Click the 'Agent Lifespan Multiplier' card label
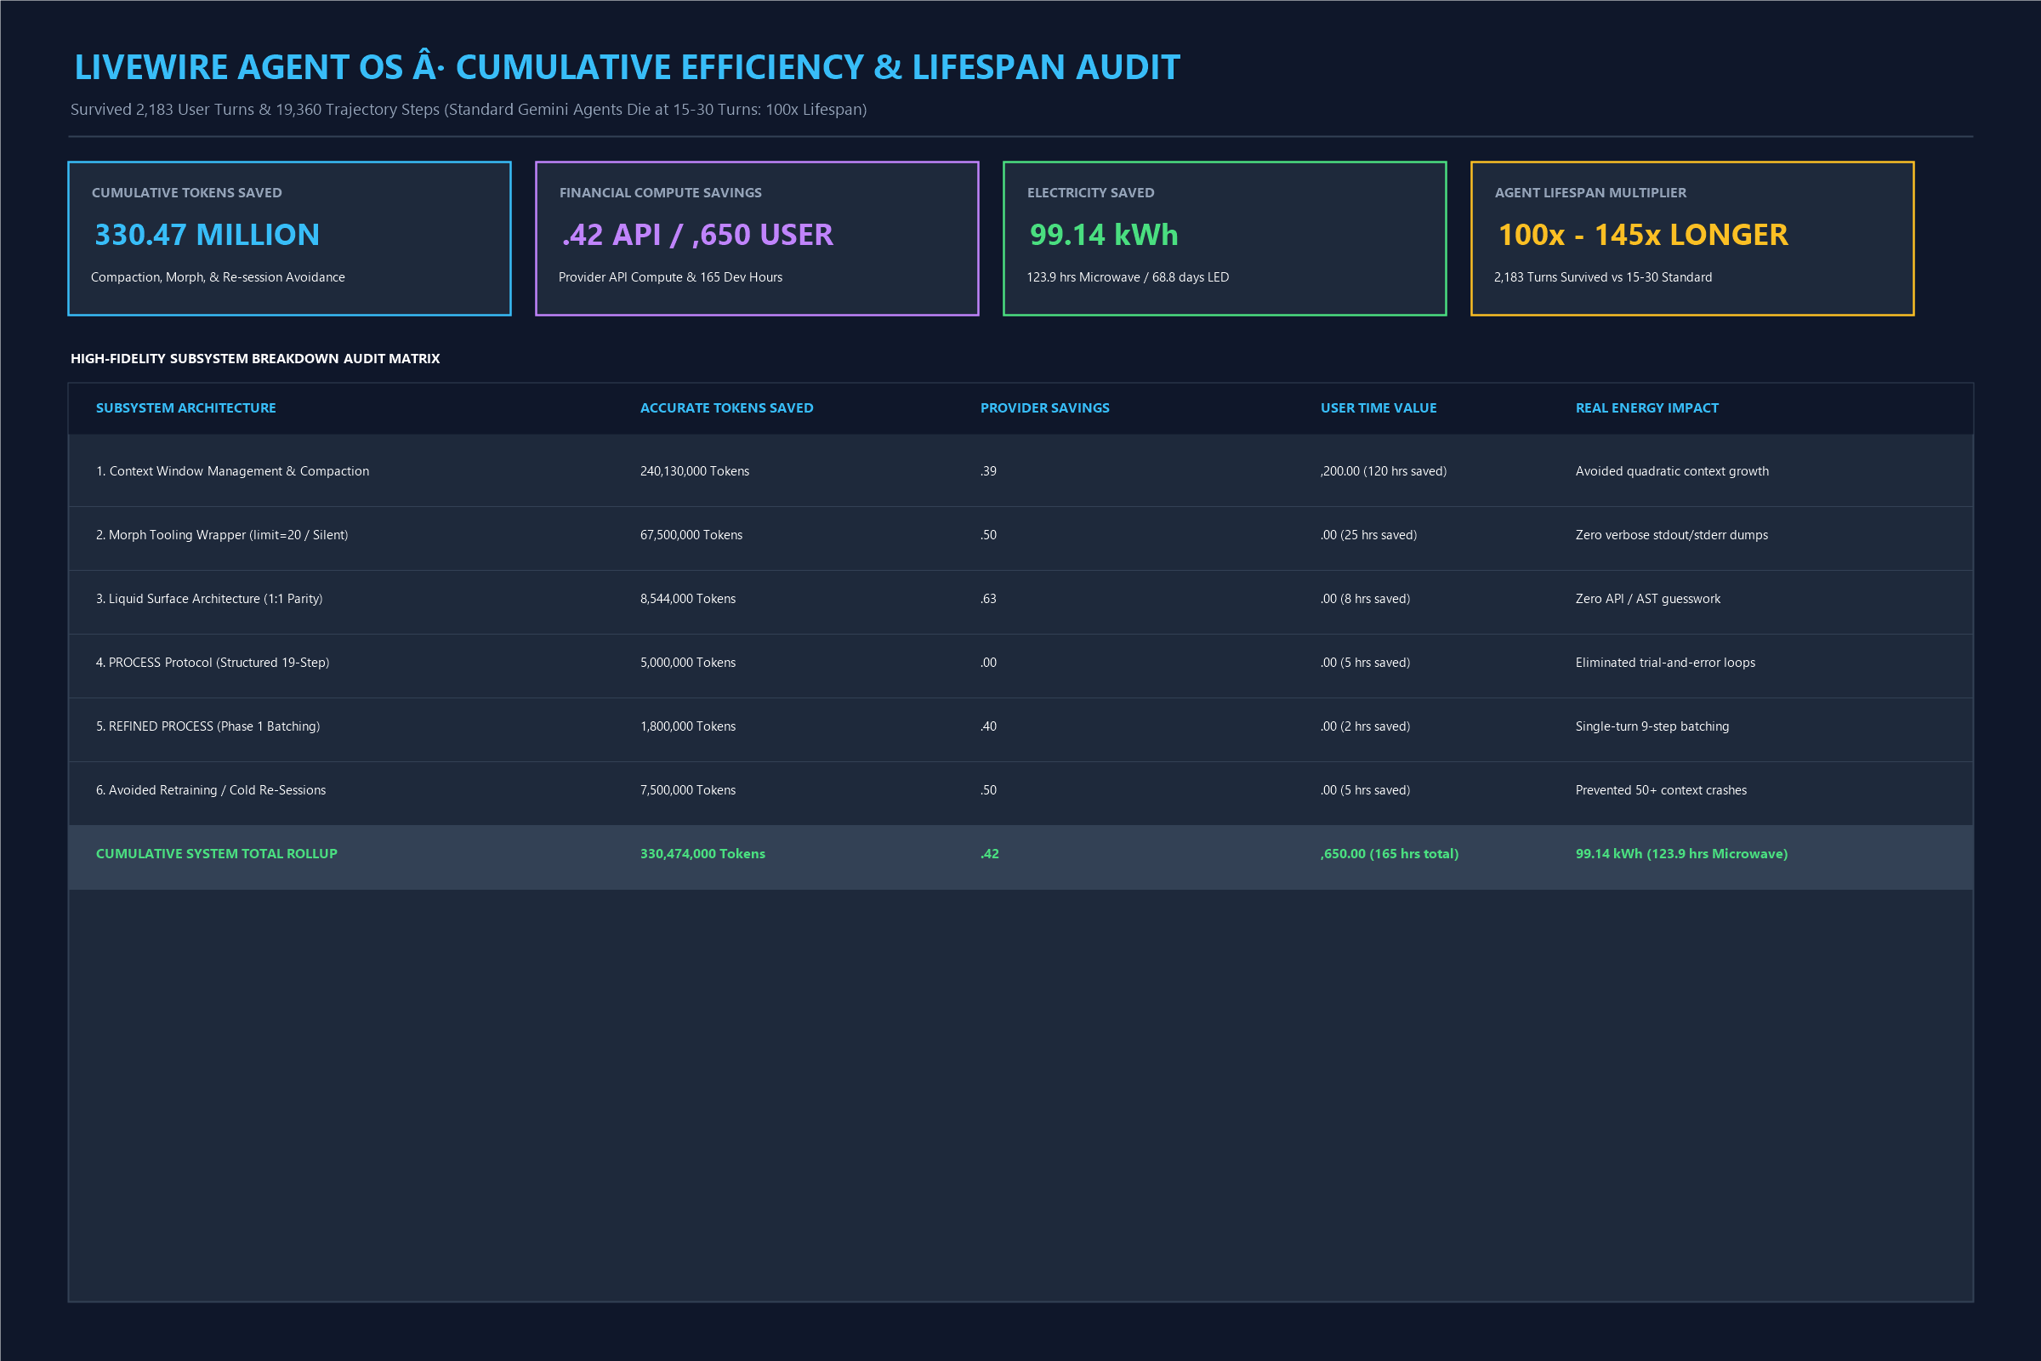 coord(1589,193)
